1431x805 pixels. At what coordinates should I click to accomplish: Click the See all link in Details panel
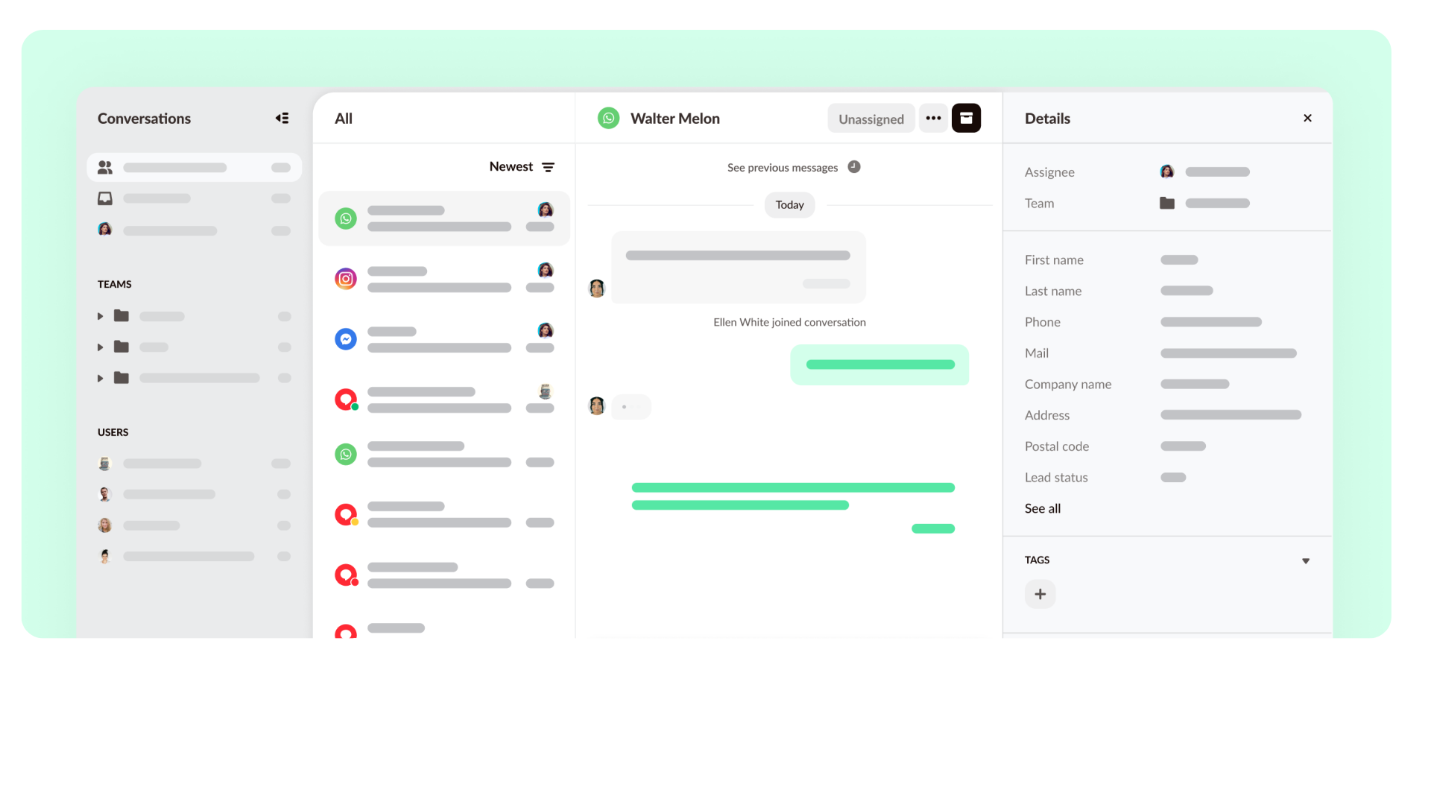[1042, 508]
